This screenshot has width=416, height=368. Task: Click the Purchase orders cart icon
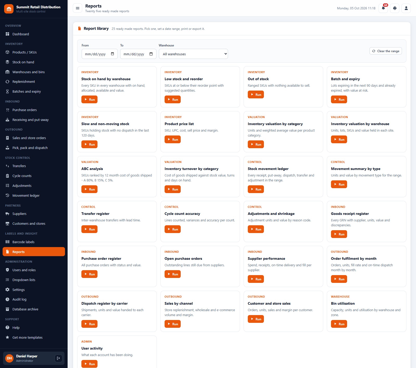[x=8, y=110]
